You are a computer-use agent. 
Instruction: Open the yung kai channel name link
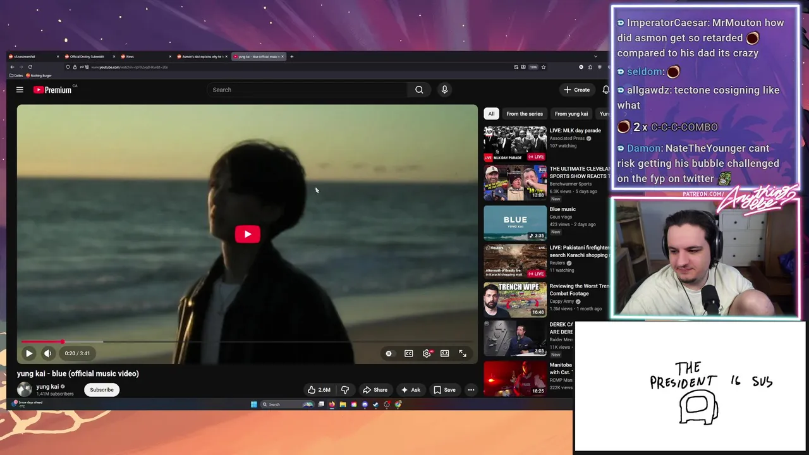[47, 387]
